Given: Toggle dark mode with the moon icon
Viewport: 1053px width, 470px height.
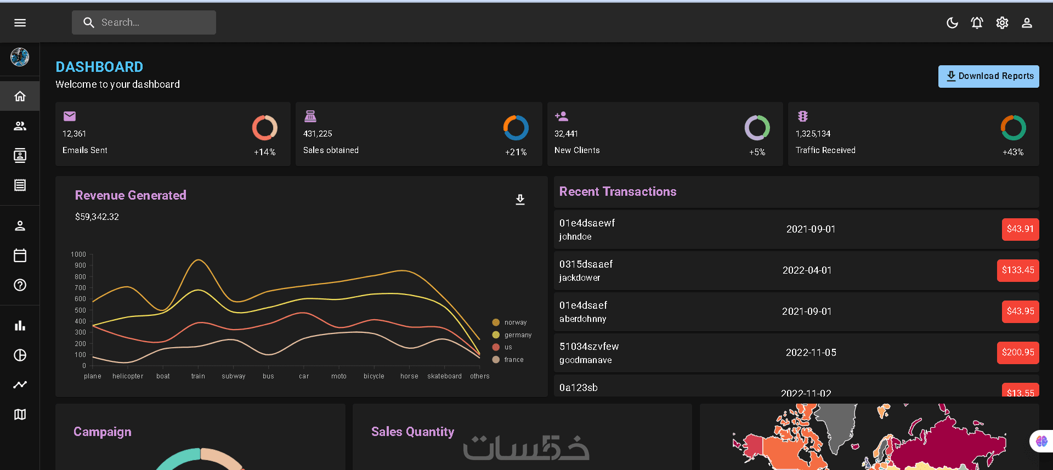Looking at the screenshot, I should (952, 22).
